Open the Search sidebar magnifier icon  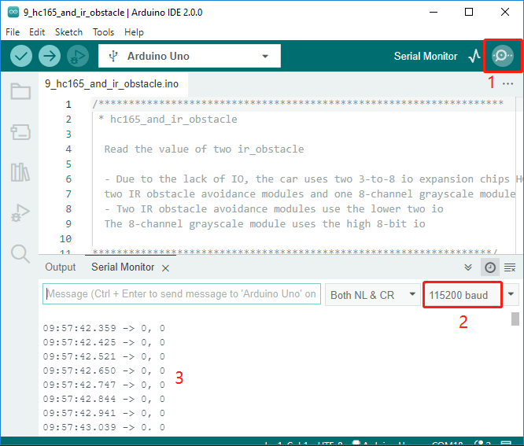coord(20,253)
